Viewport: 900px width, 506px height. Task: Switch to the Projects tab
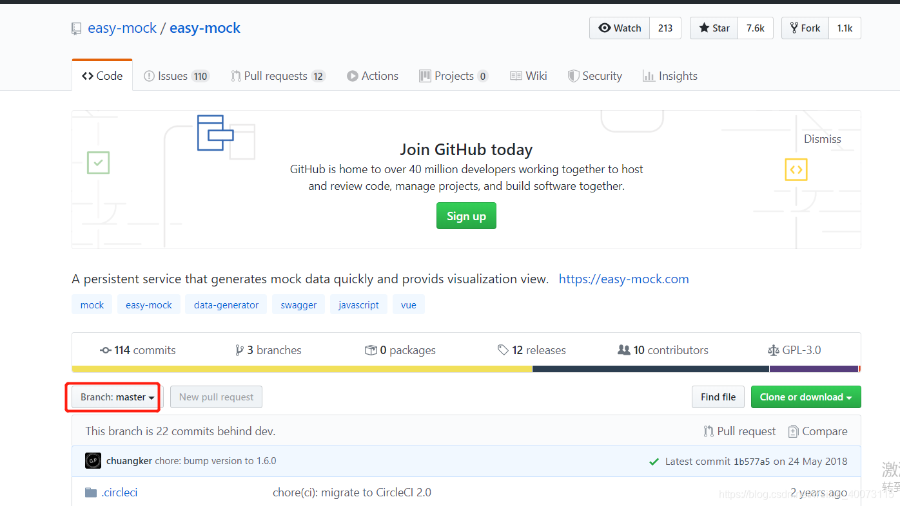point(453,75)
